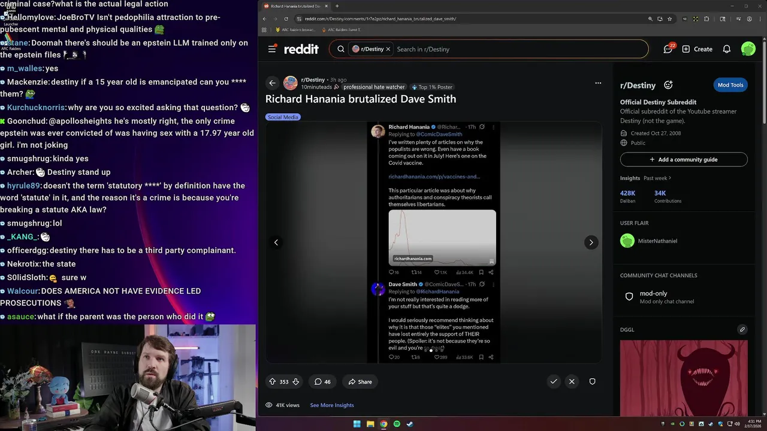Open the 46 comments
Image resolution: width=767 pixels, height=431 pixels.
click(322, 381)
